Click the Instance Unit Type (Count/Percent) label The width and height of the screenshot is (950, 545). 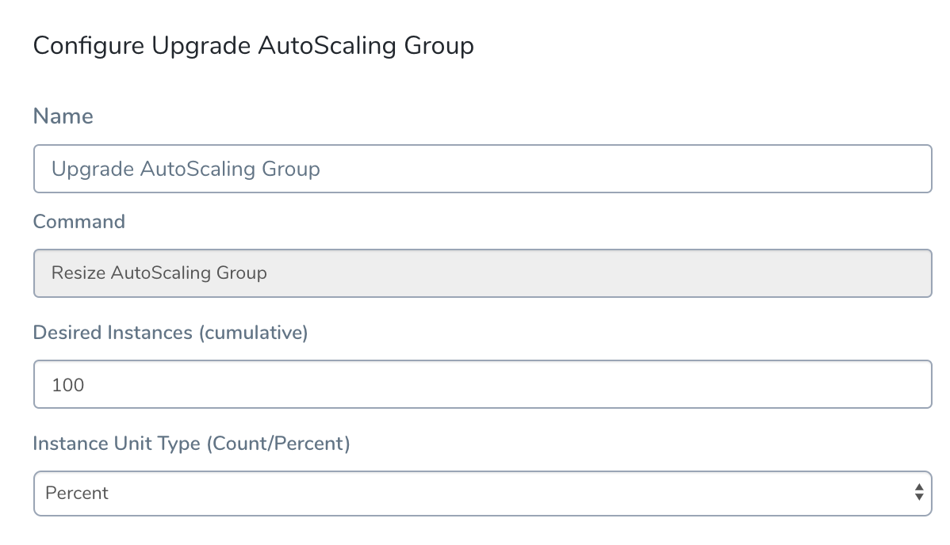(x=191, y=444)
